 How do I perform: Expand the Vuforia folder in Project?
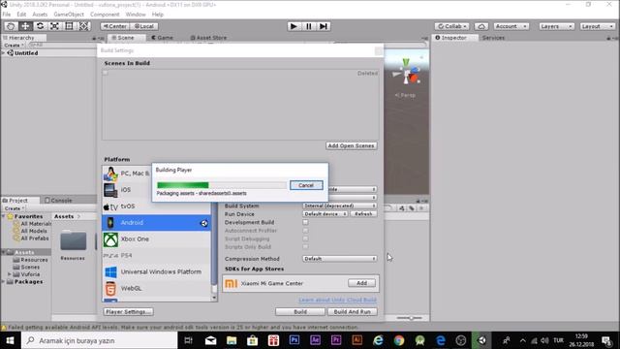click(10, 274)
